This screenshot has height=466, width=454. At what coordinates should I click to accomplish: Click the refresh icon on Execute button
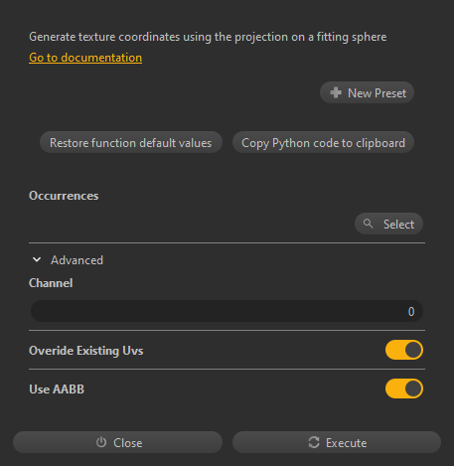tap(314, 442)
